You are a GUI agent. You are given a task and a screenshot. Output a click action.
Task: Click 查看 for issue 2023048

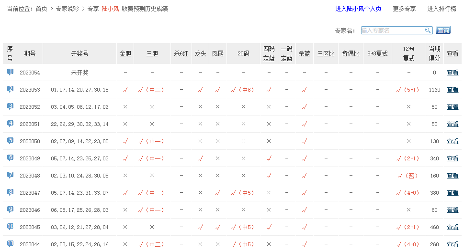click(452, 176)
